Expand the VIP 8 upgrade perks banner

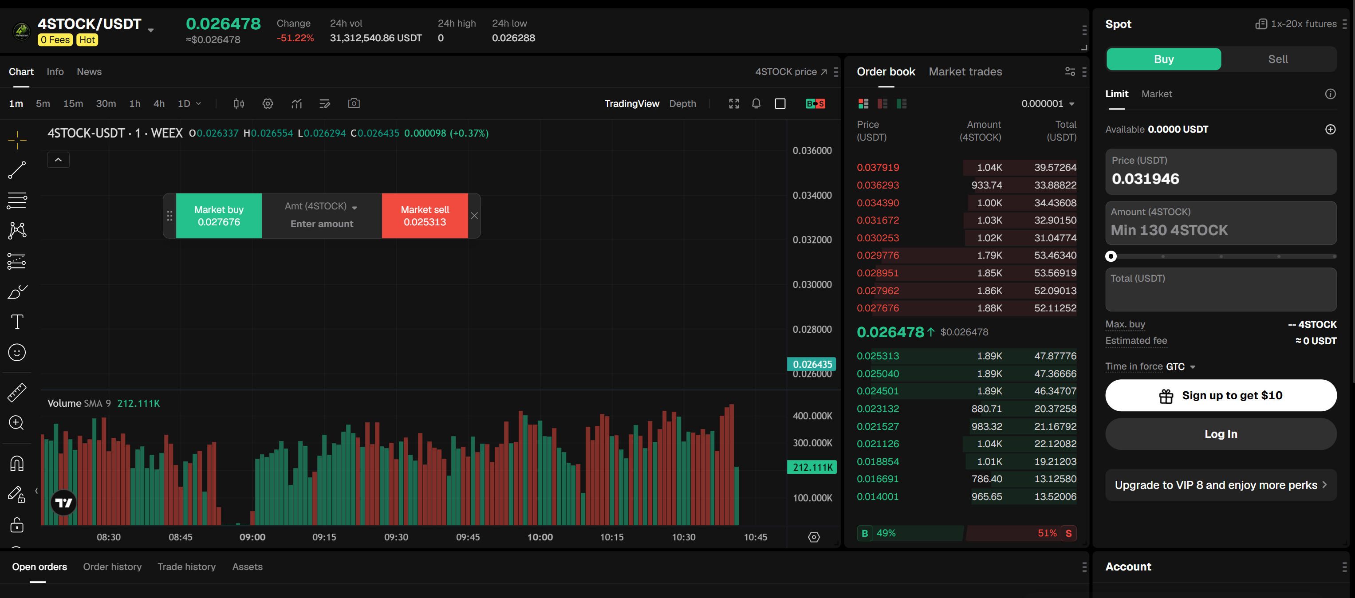[x=1221, y=485]
